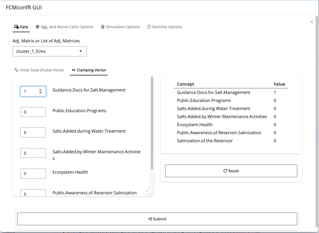
Task: Click the Value column header
Action: (x=279, y=84)
